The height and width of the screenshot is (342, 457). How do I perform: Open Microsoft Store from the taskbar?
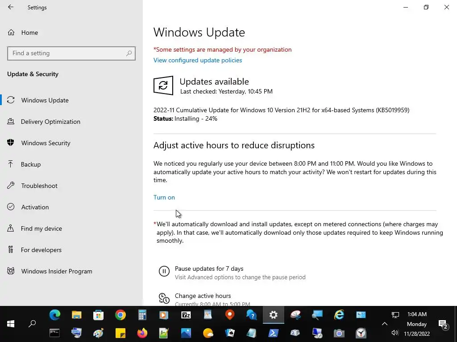tap(99, 315)
